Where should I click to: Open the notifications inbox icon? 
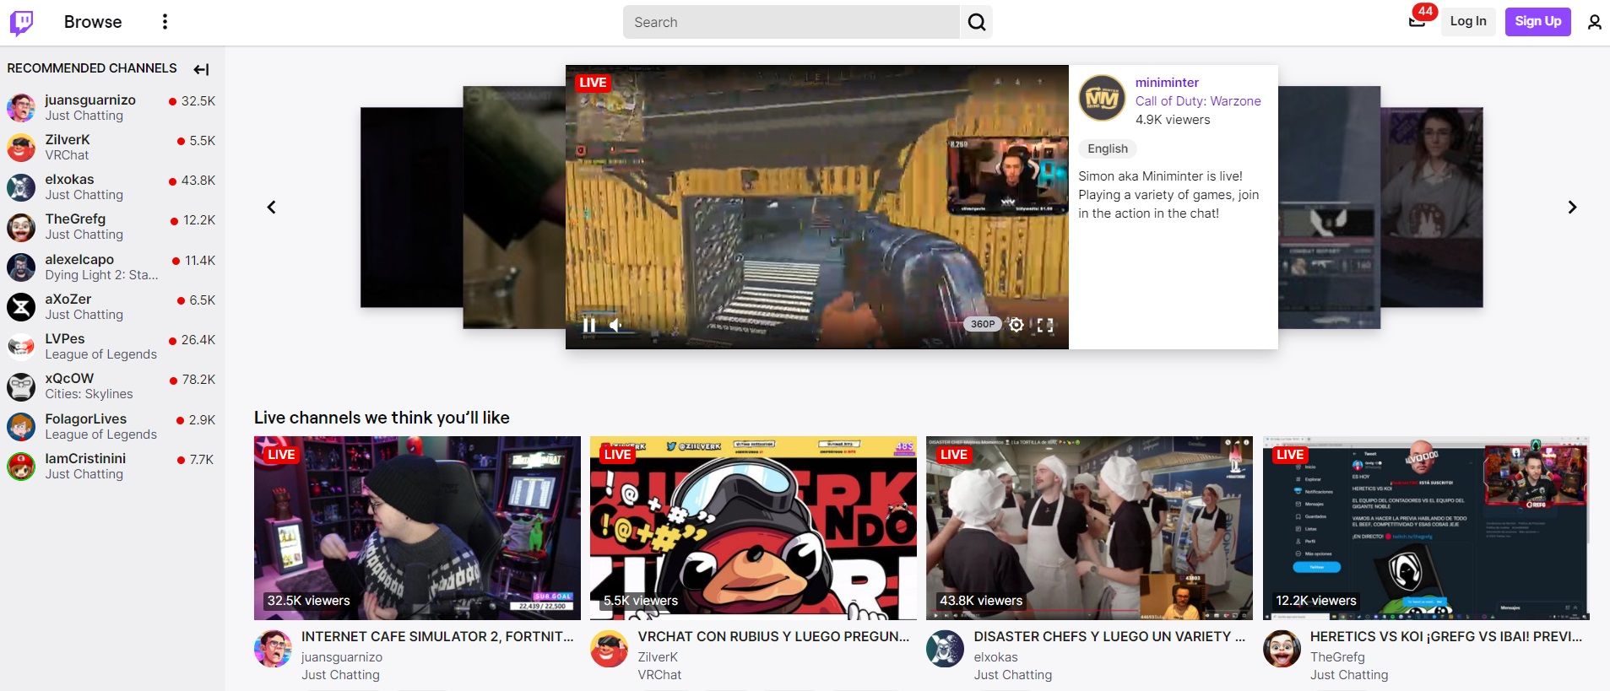[x=1418, y=21]
